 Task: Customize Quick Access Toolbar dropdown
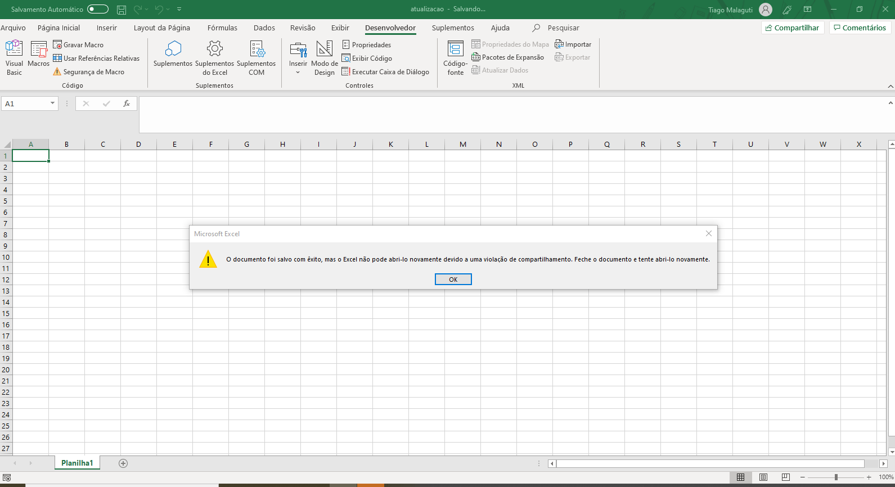(x=179, y=9)
